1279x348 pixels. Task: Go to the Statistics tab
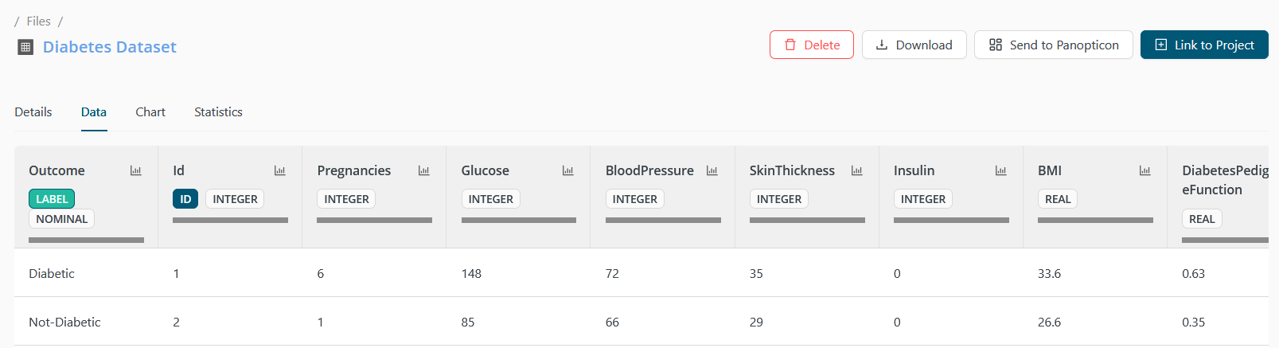coord(218,112)
